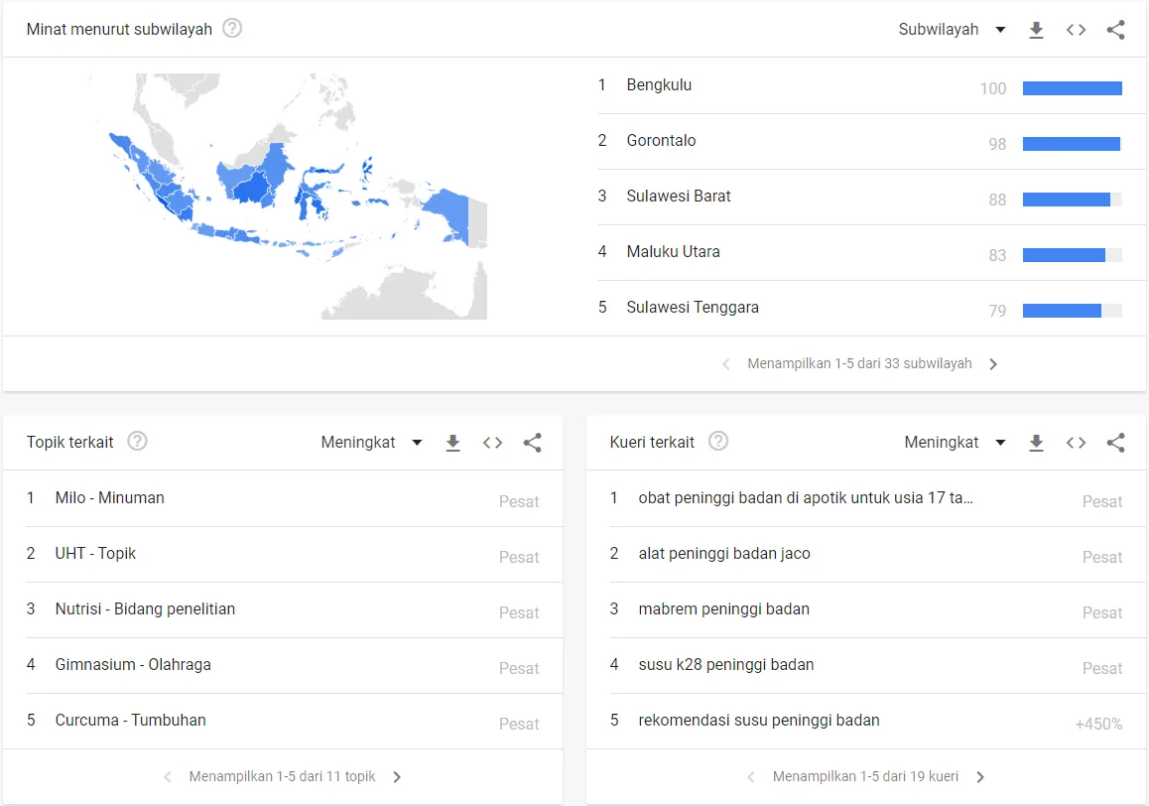Open the Meningkat dropdown in Kueri terkait
Image resolution: width=1149 pixels, height=806 pixels.
[x=955, y=442]
